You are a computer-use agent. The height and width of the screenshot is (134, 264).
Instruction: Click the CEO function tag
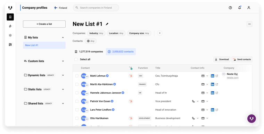140,76
